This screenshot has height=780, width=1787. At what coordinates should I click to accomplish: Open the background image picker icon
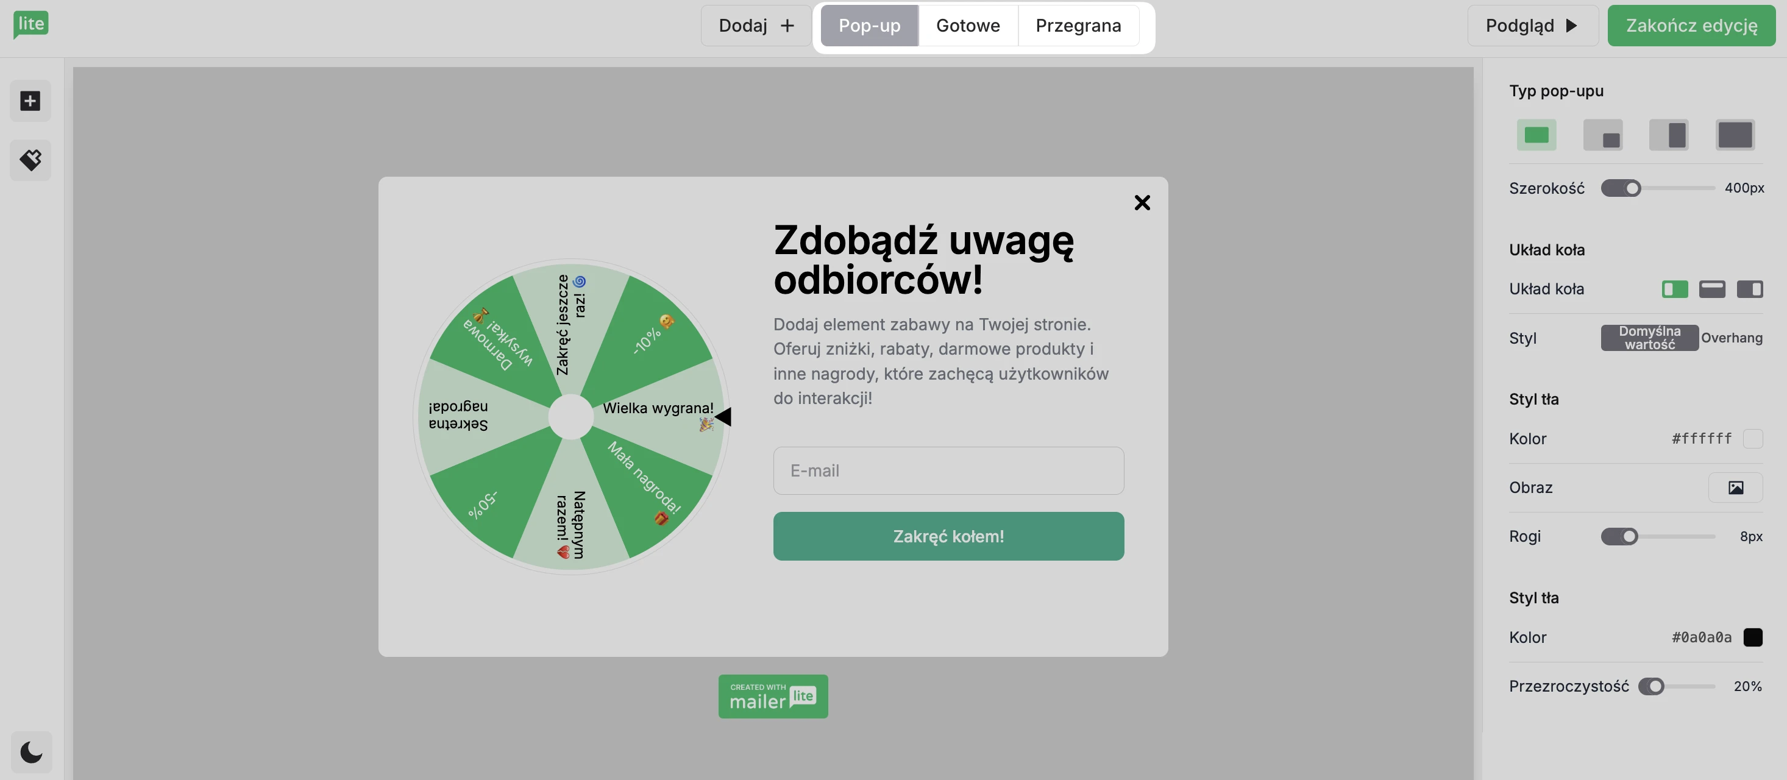1736,487
